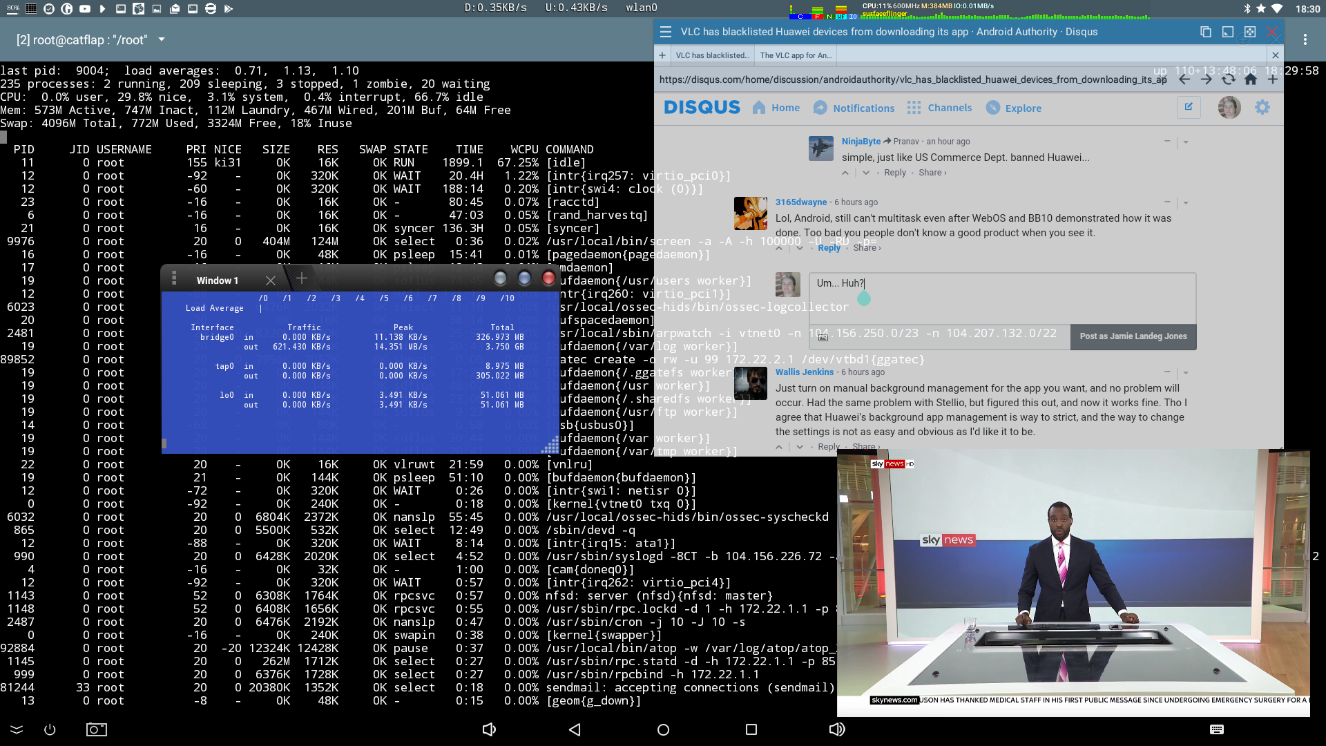Add new tab with tab-strip plus
This screenshot has width=1326, height=746.
point(662,55)
